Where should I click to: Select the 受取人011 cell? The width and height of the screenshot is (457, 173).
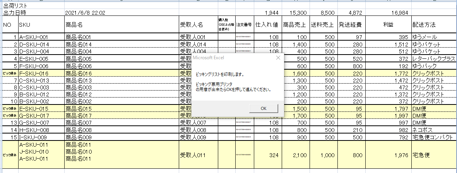pos(198,155)
